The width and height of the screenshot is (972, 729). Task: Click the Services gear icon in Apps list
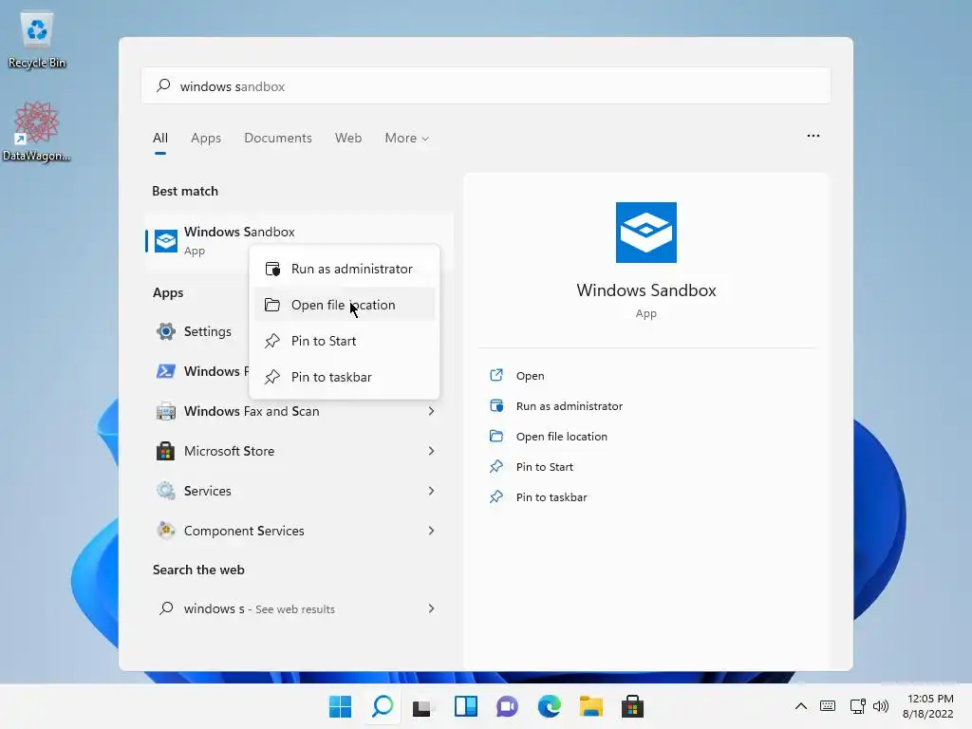(x=165, y=491)
